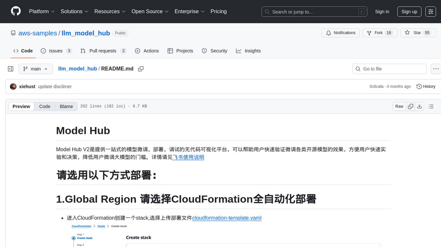441x247 pixels.
Task: Open the document outline list
Action: pos(431,106)
